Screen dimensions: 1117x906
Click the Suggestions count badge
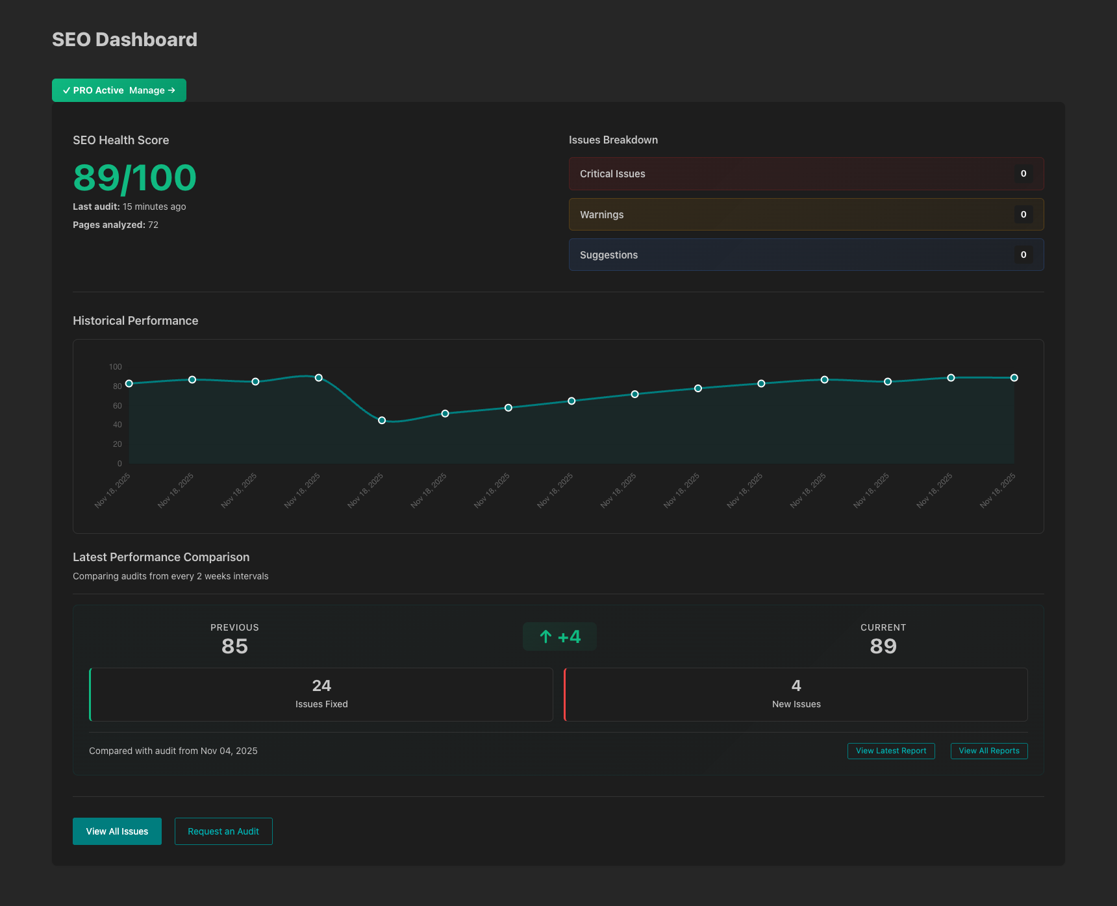(1023, 255)
